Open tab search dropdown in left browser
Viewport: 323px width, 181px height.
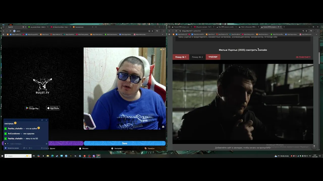click(x=3, y=27)
